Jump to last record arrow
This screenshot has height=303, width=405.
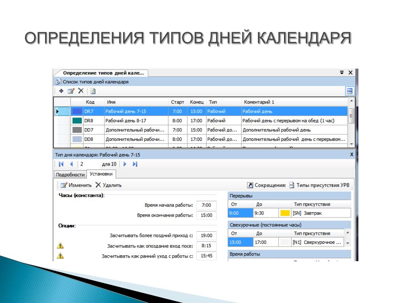pyautogui.click(x=135, y=164)
